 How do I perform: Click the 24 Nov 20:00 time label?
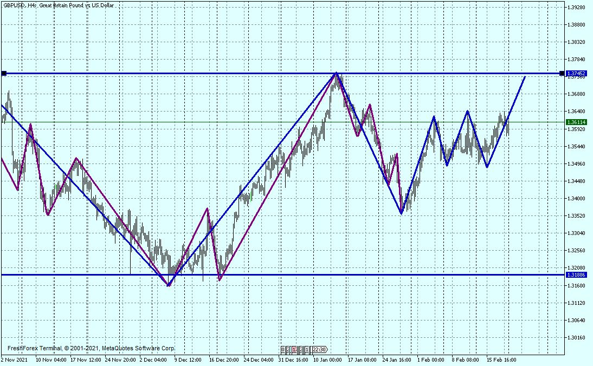point(120,360)
